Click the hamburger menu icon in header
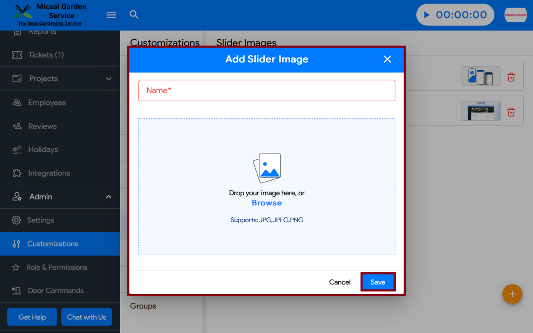This screenshot has width=533, height=333. pyautogui.click(x=111, y=15)
